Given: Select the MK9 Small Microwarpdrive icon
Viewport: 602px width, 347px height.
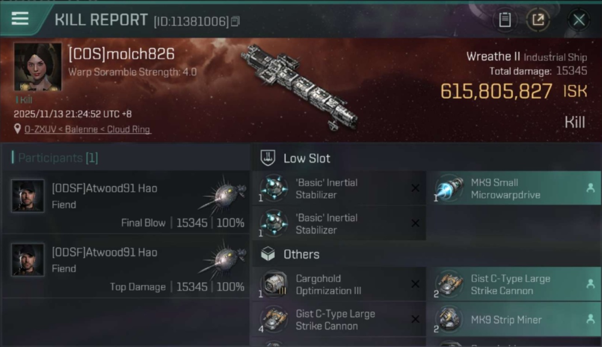Looking at the screenshot, I should pyautogui.click(x=449, y=188).
